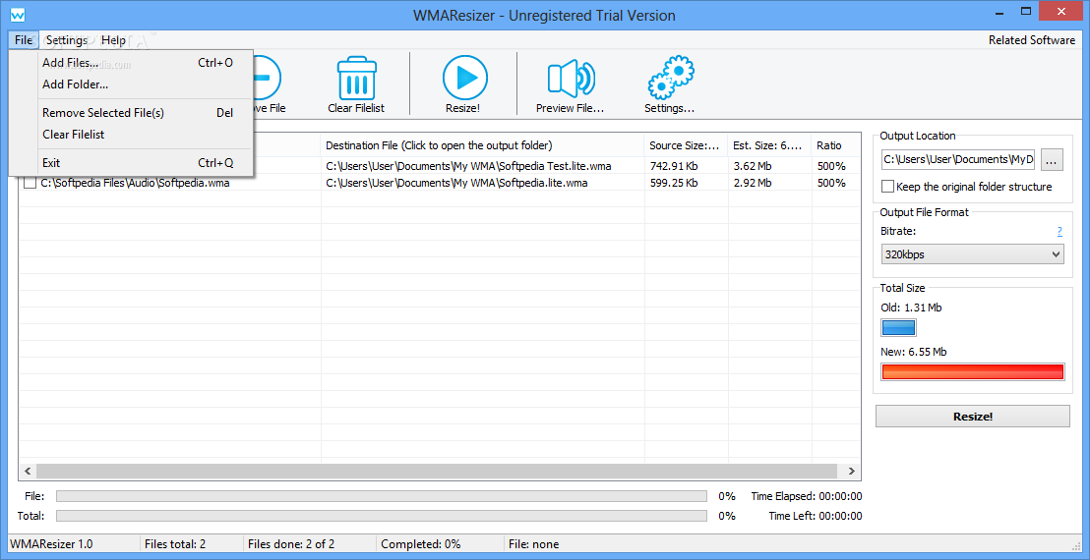
Task: Click the Files done: 2 of 2 status entry
Action: pos(291,544)
